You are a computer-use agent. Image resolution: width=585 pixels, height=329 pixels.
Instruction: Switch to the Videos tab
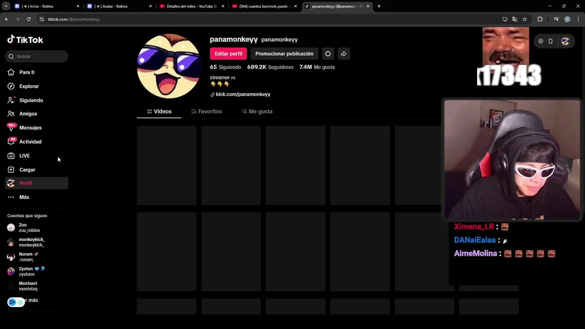(x=159, y=111)
